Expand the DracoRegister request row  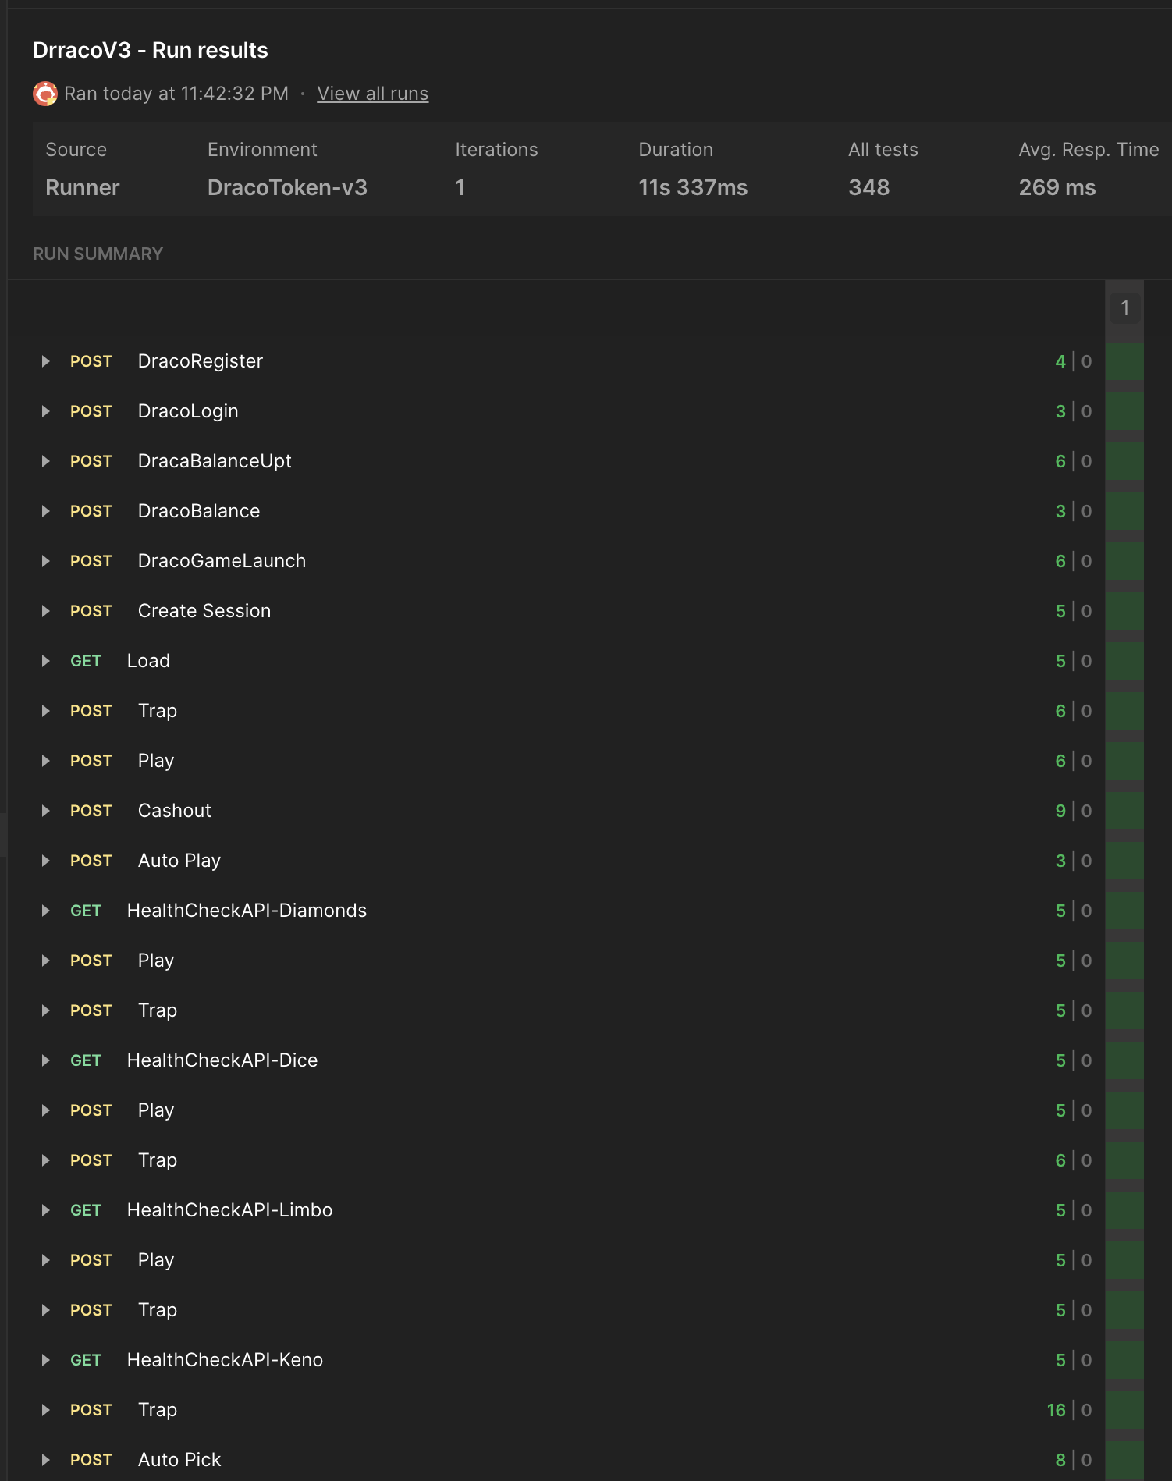pos(46,361)
